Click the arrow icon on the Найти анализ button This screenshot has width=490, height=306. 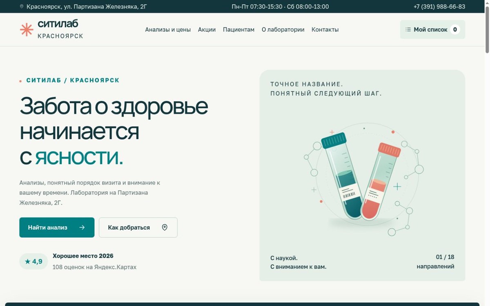click(x=82, y=227)
